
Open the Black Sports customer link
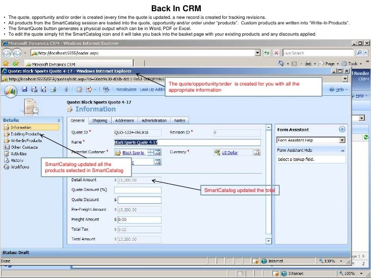[x=133, y=153]
